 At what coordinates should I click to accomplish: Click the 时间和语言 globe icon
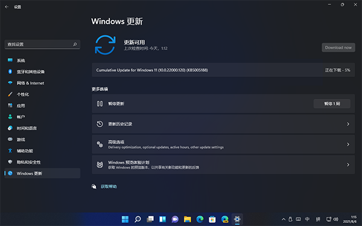(10, 128)
